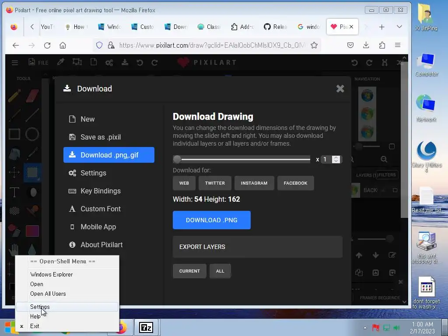The image size is (448, 336).
Task: Open Custom Font section
Action: point(109,209)
